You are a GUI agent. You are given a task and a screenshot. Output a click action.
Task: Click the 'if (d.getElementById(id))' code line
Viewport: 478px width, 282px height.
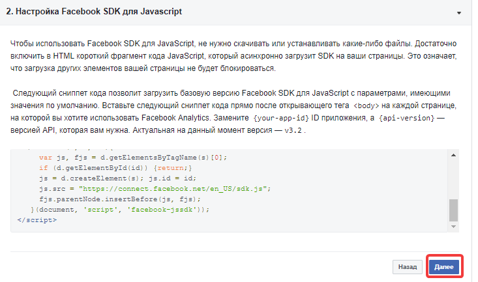pyautogui.click(x=115, y=168)
